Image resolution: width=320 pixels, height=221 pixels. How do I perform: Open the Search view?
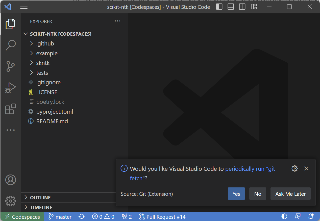(11, 45)
